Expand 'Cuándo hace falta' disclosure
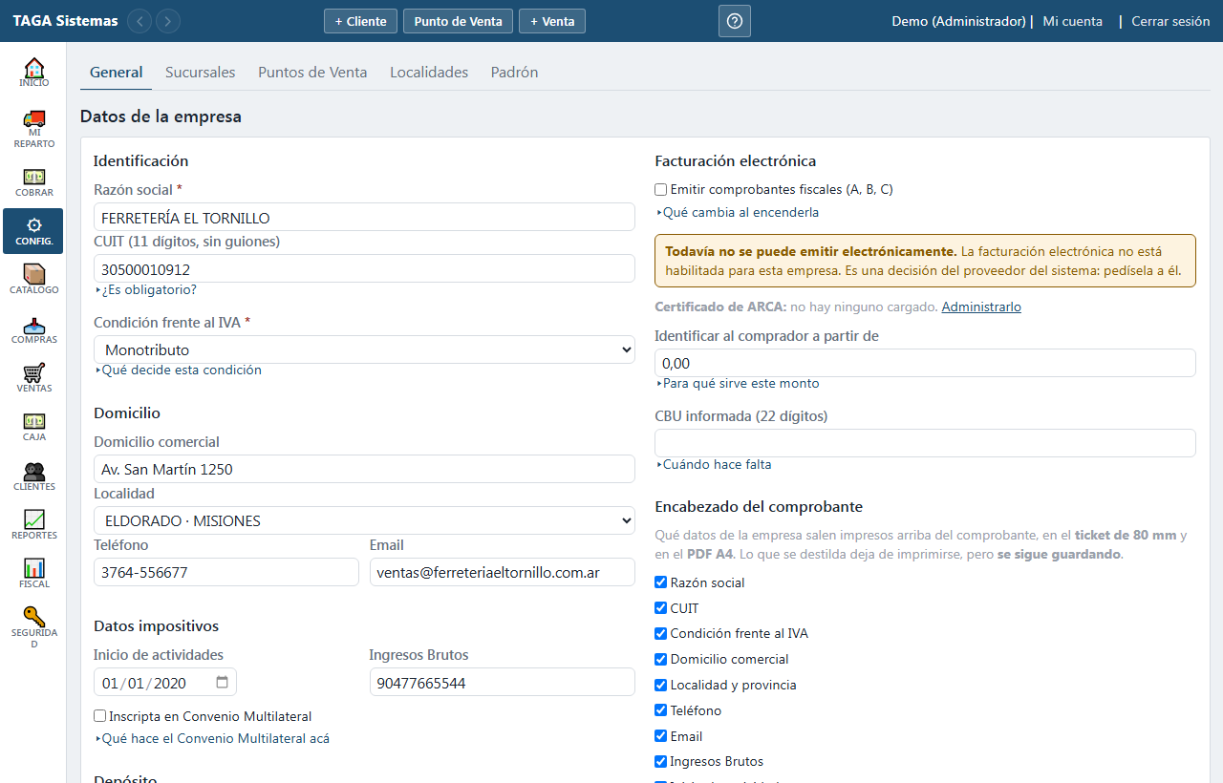The image size is (1223, 783). [x=713, y=464]
